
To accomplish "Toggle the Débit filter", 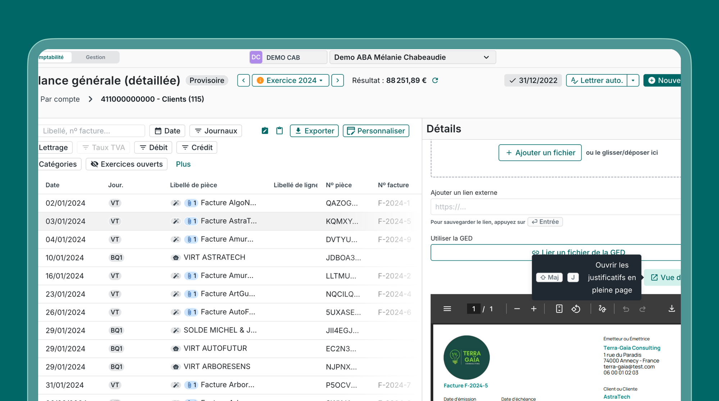I will (153, 148).
